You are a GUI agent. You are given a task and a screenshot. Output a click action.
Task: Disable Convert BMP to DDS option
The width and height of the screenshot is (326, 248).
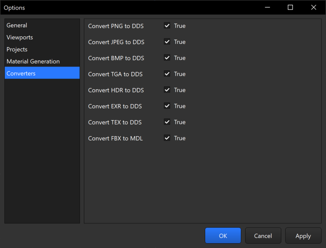[x=167, y=58]
